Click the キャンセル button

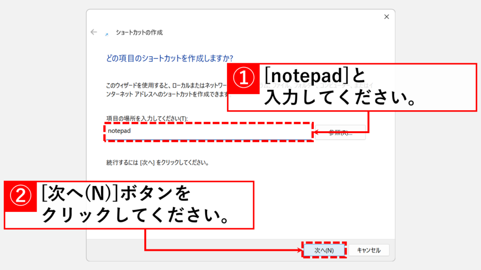pos(369,250)
